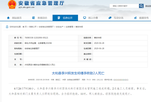The height and width of the screenshot is (102, 151).
Task: Click the document icon on 信息公开 tab
Action: pos(59,18)
